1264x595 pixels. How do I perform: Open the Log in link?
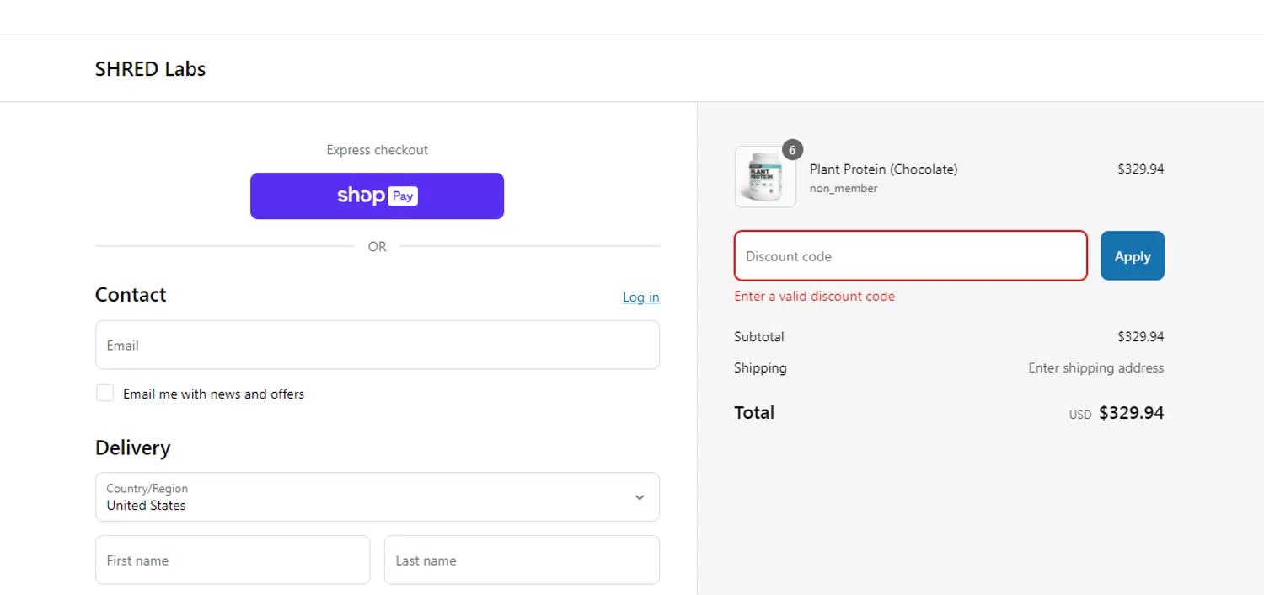click(x=640, y=297)
